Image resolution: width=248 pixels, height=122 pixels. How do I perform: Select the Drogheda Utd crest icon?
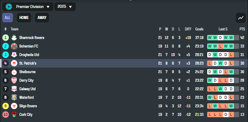point(14,55)
